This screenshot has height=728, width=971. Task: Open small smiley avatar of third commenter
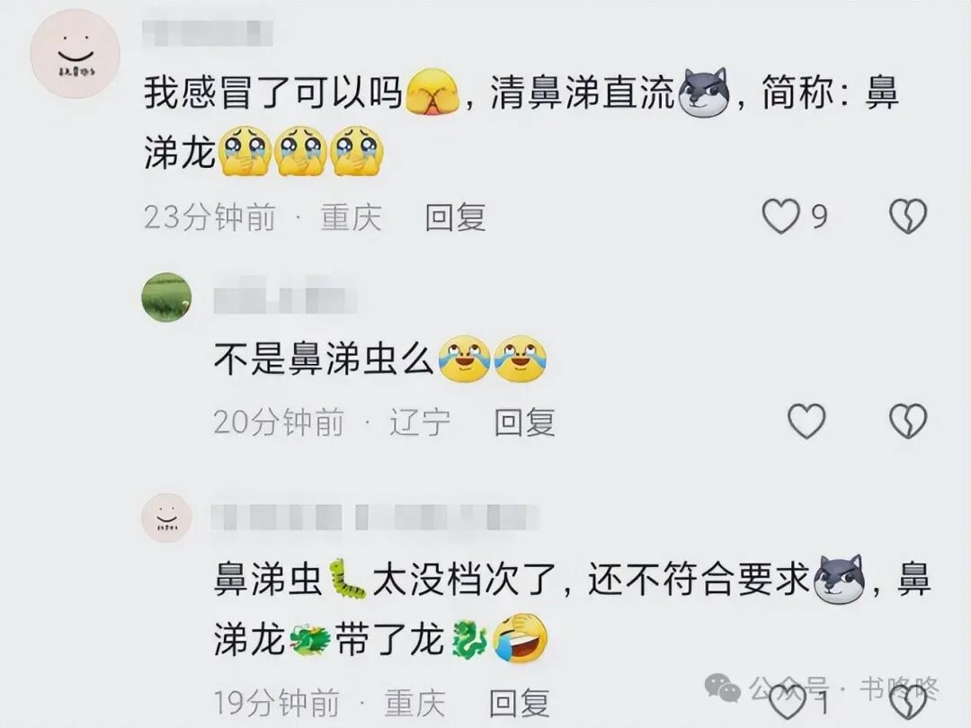coord(166,518)
